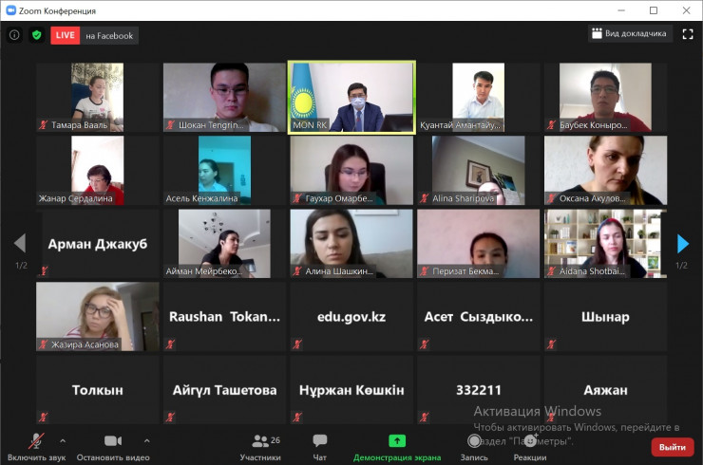
Task: Open the Участники participants panel
Action: [259, 446]
